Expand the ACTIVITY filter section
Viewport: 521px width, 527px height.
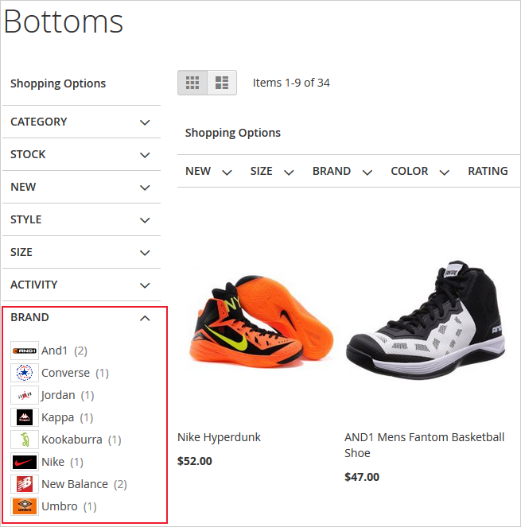coord(144,285)
